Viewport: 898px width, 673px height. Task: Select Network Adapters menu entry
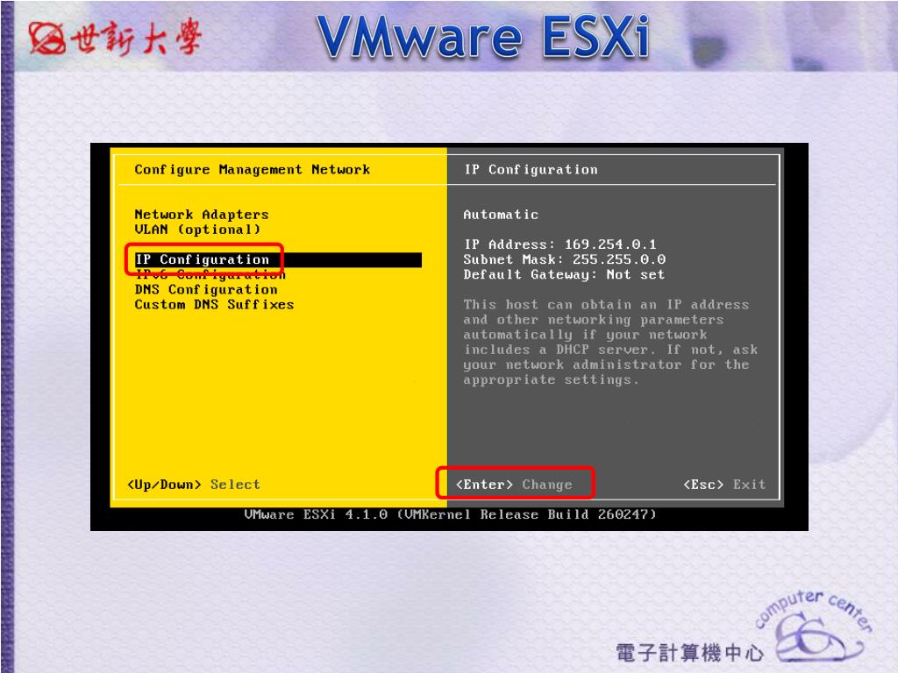pos(202,215)
